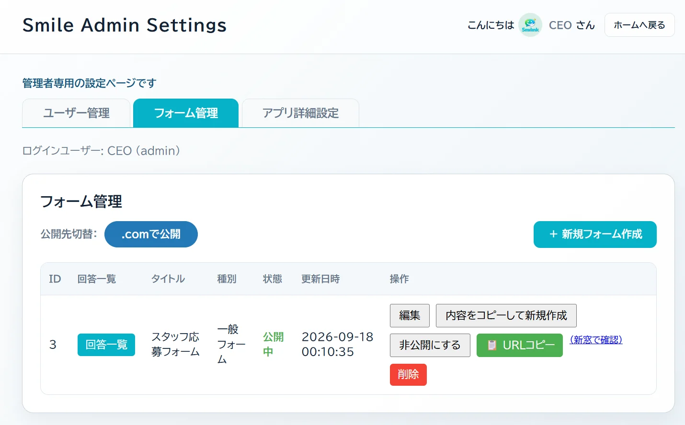Click the 編集 button for スタッフ応募フォーム
The width and height of the screenshot is (685, 425).
[410, 315]
